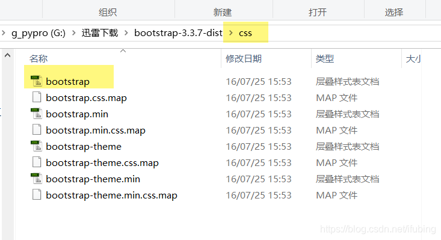Click css folder in address bar

pos(245,33)
